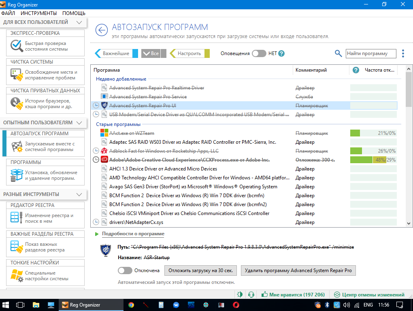
Task: Open the ИНСТРУМЕНТЫ menu
Action: (38, 13)
